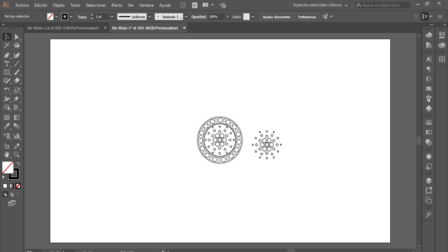The image size is (448, 252).
Task: Select the Eyedropper tool
Action: 7,126
